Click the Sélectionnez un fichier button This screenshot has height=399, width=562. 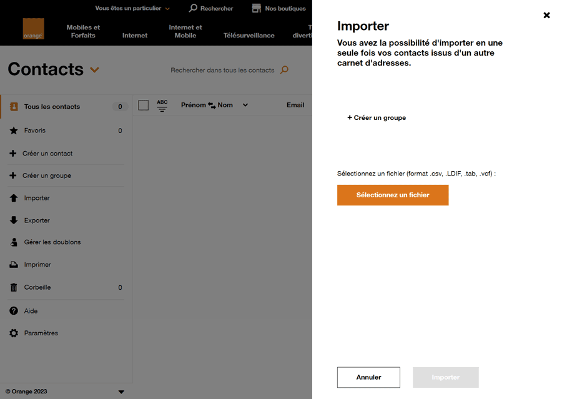click(393, 195)
